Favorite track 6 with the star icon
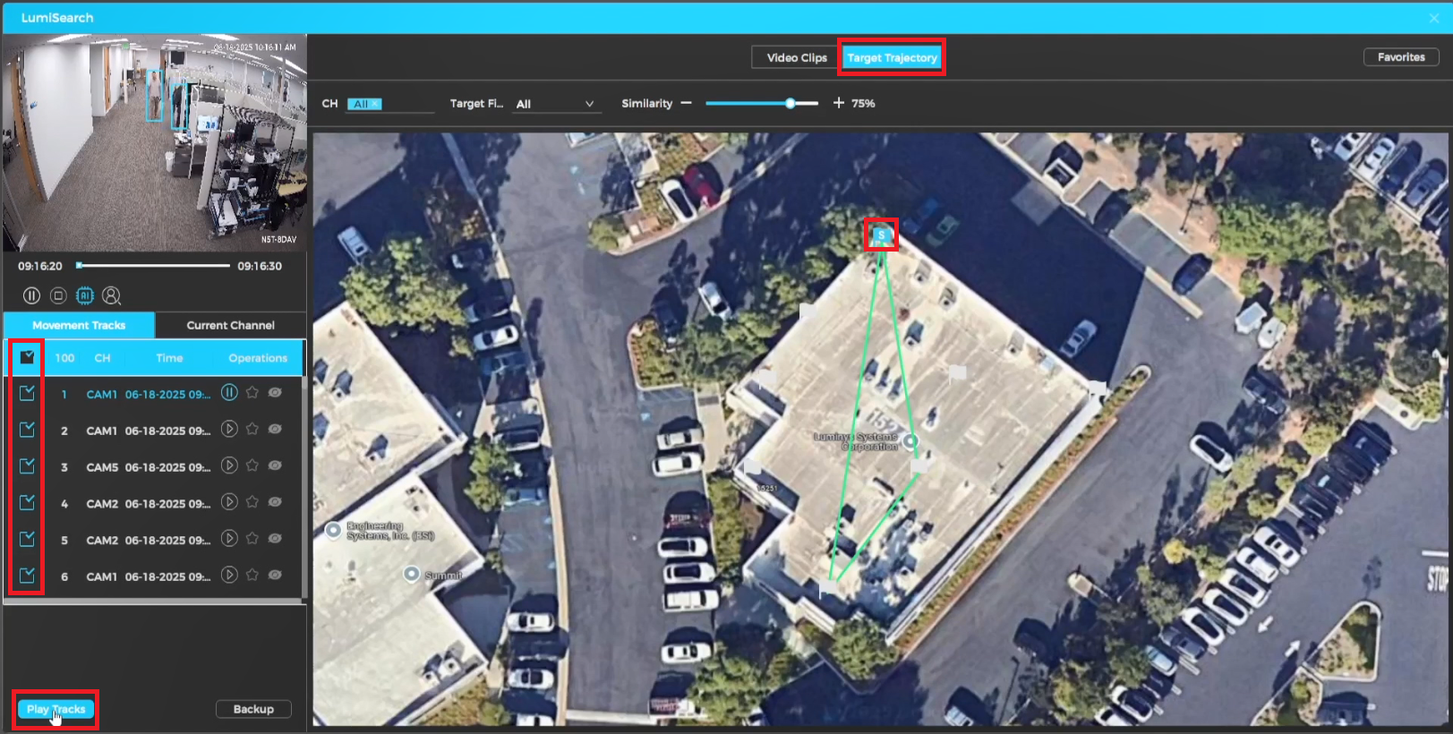Viewport: 1453px width, 734px height. (x=252, y=576)
